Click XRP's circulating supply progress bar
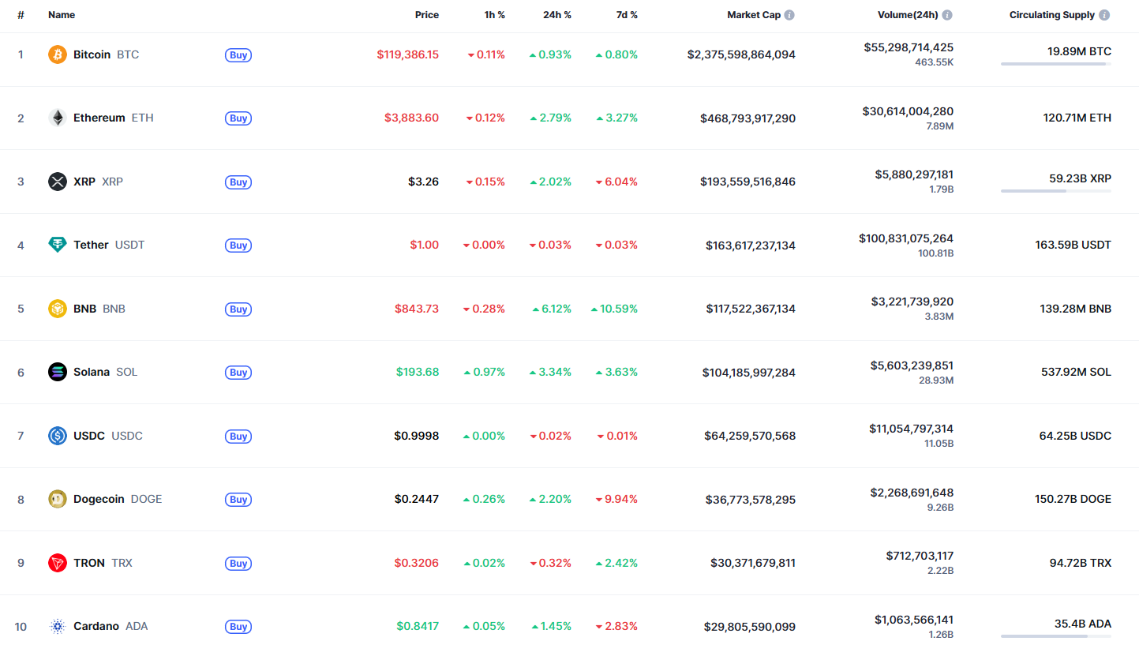 (1056, 191)
